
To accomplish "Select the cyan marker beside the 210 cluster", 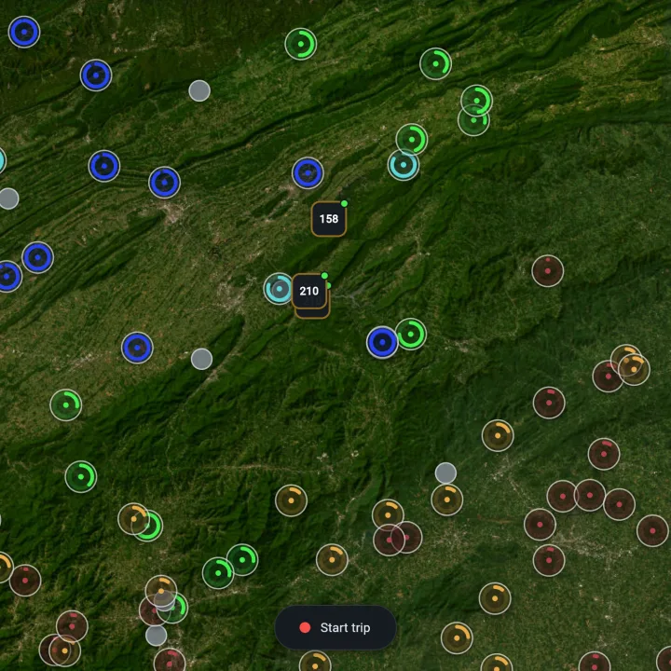I will click(279, 289).
